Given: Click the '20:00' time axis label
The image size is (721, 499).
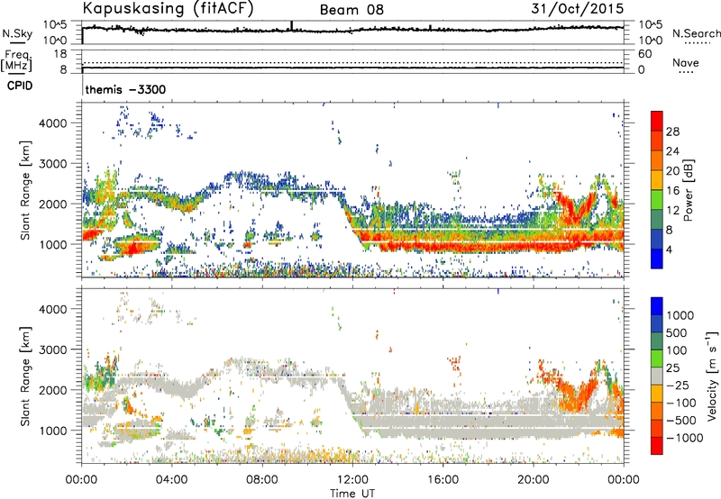Looking at the screenshot, I should click(533, 480).
